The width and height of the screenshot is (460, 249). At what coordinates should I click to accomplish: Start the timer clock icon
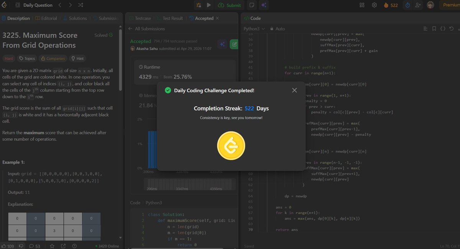coord(407,5)
